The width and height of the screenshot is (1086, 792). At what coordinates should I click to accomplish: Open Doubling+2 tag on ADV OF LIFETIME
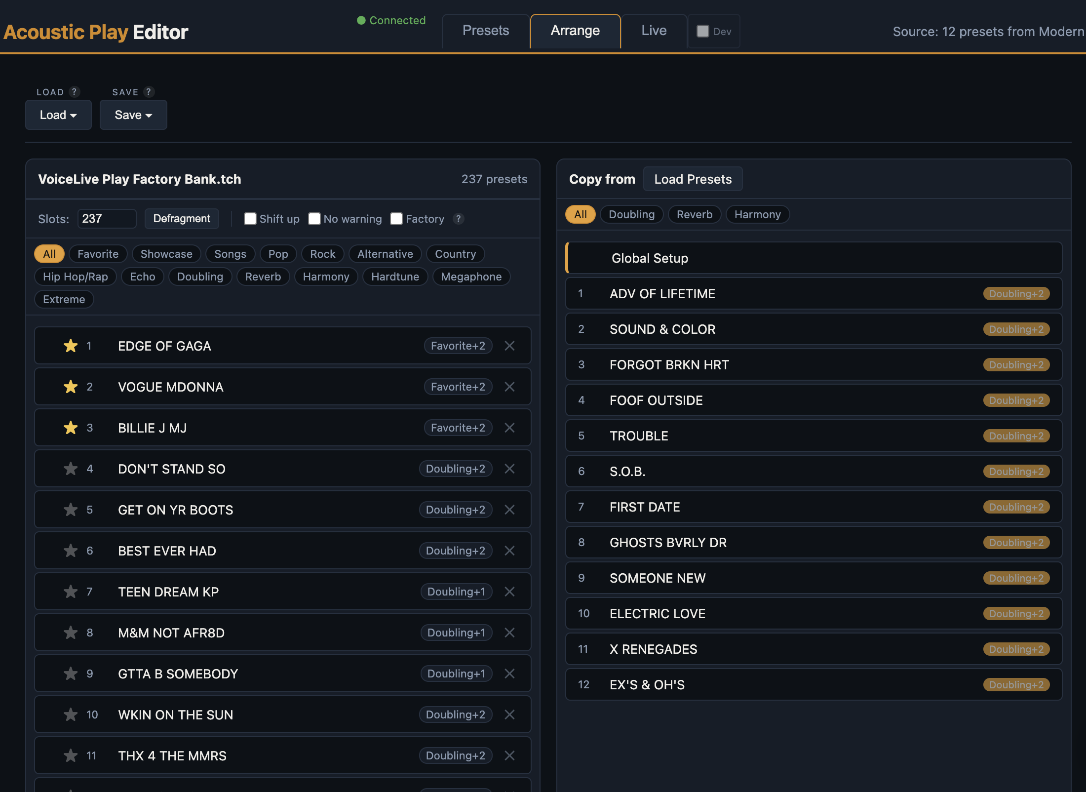[1016, 294]
